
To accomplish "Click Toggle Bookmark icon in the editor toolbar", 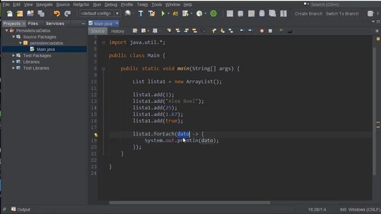I will pos(231,31).
